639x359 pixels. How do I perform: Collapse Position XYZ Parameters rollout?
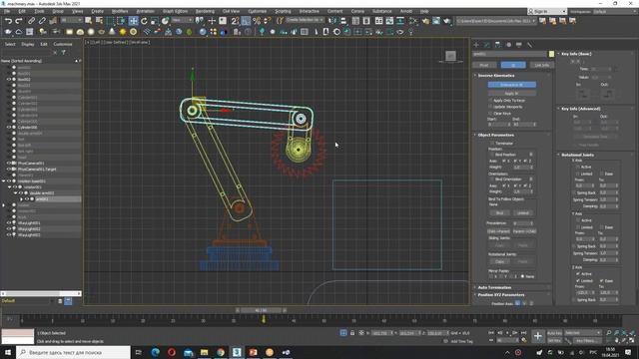501,295
